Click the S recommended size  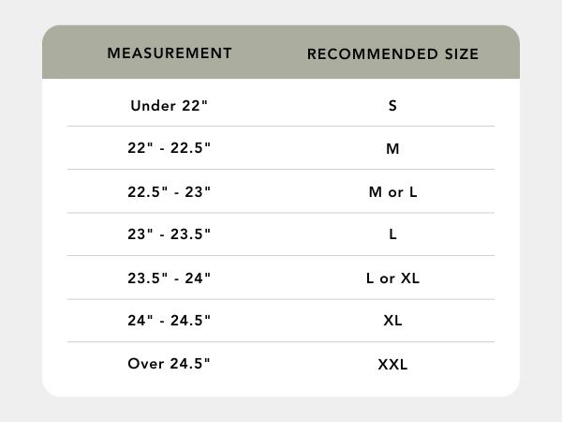[392, 105]
